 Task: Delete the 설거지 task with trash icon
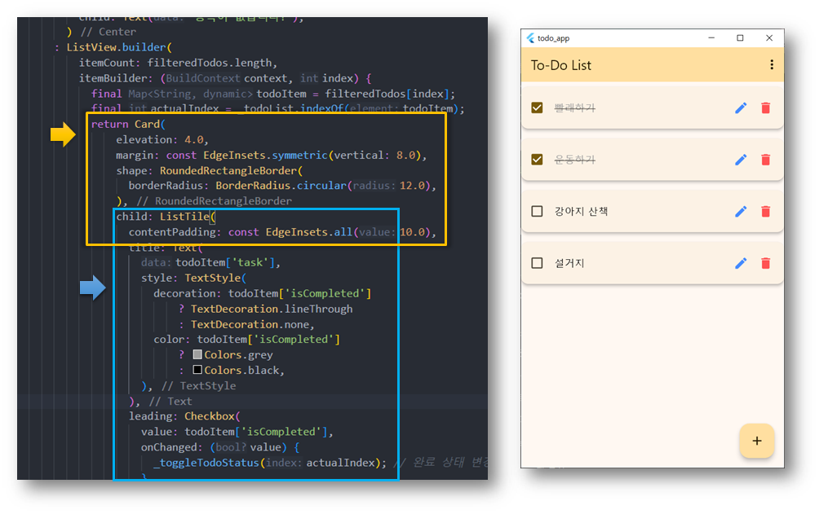pos(766,263)
